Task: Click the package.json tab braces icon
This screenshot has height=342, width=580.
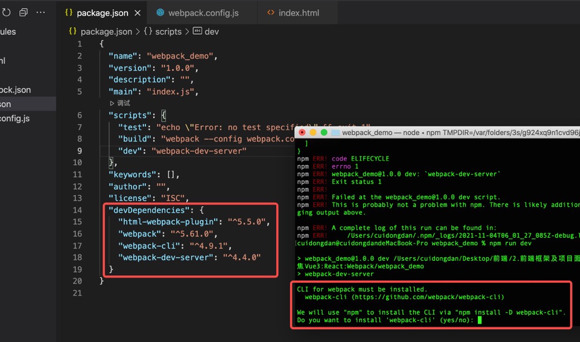Action: coord(69,13)
